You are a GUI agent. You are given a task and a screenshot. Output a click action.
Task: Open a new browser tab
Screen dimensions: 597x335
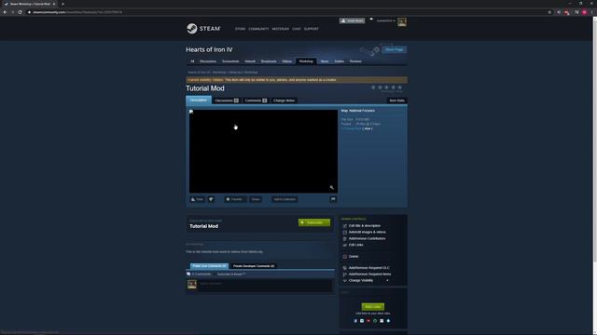pos(62,4)
